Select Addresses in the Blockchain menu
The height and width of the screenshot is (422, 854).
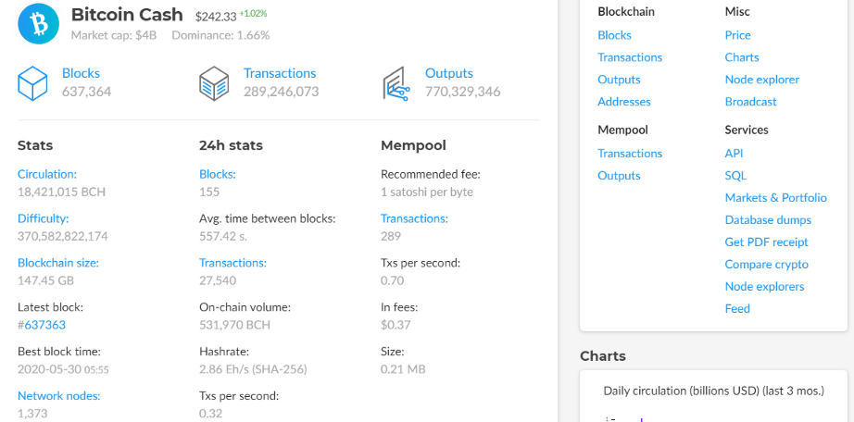(x=624, y=102)
